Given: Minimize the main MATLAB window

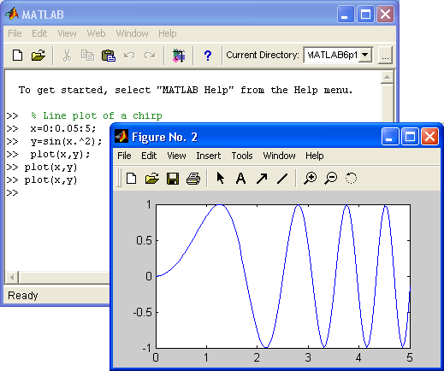Looking at the screenshot, I should 346,14.
